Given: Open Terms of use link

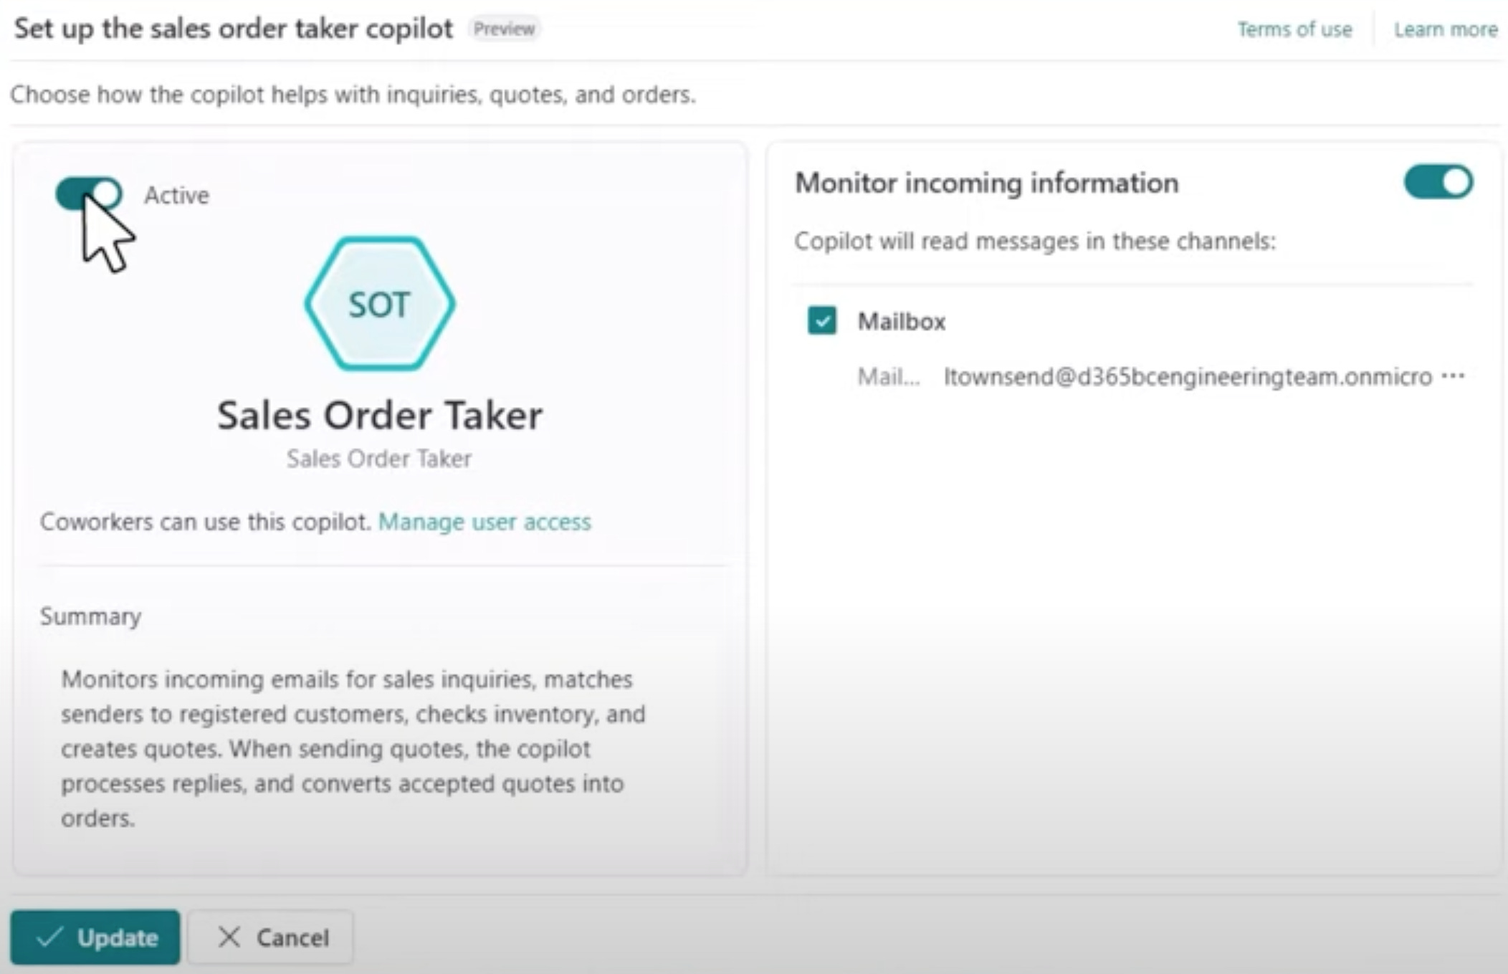Looking at the screenshot, I should [x=1294, y=29].
